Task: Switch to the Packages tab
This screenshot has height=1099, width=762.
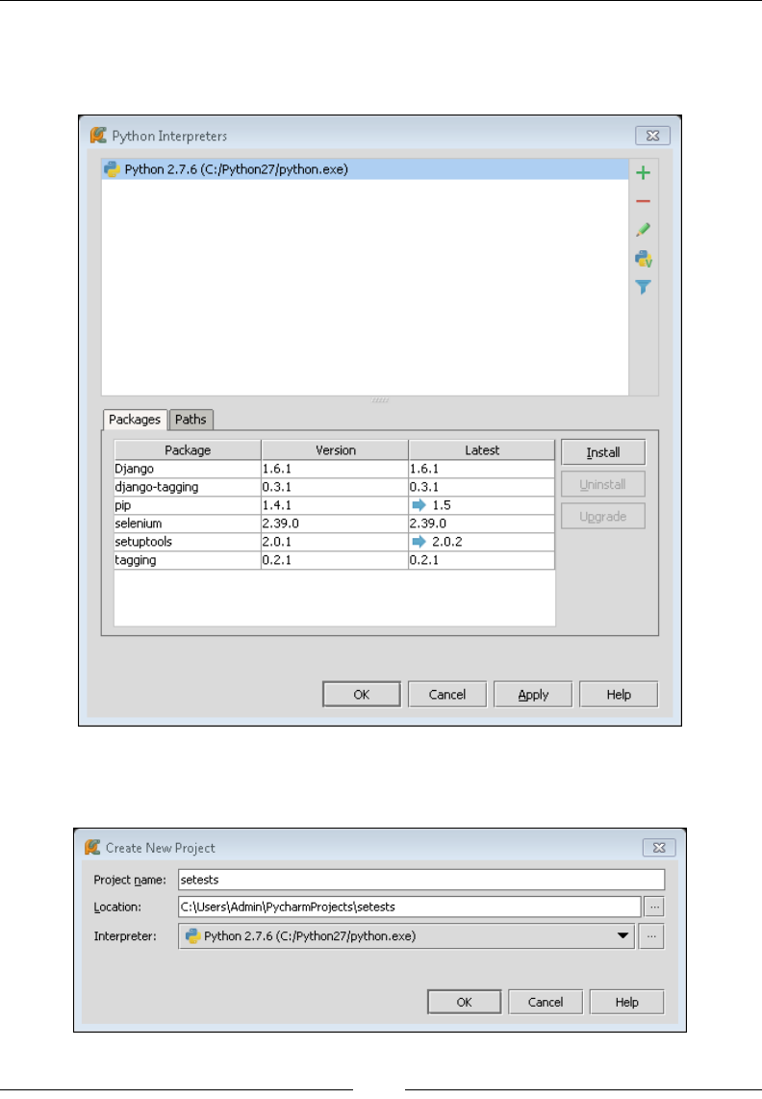Action: (x=135, y=420)
